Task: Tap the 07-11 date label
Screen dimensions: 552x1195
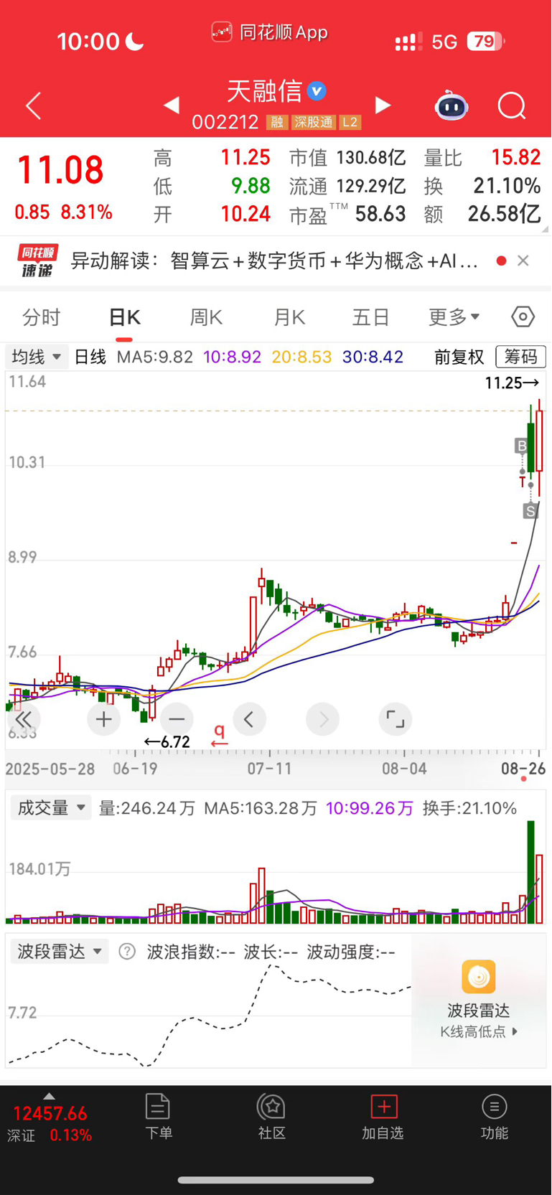Action: point(270,769)
